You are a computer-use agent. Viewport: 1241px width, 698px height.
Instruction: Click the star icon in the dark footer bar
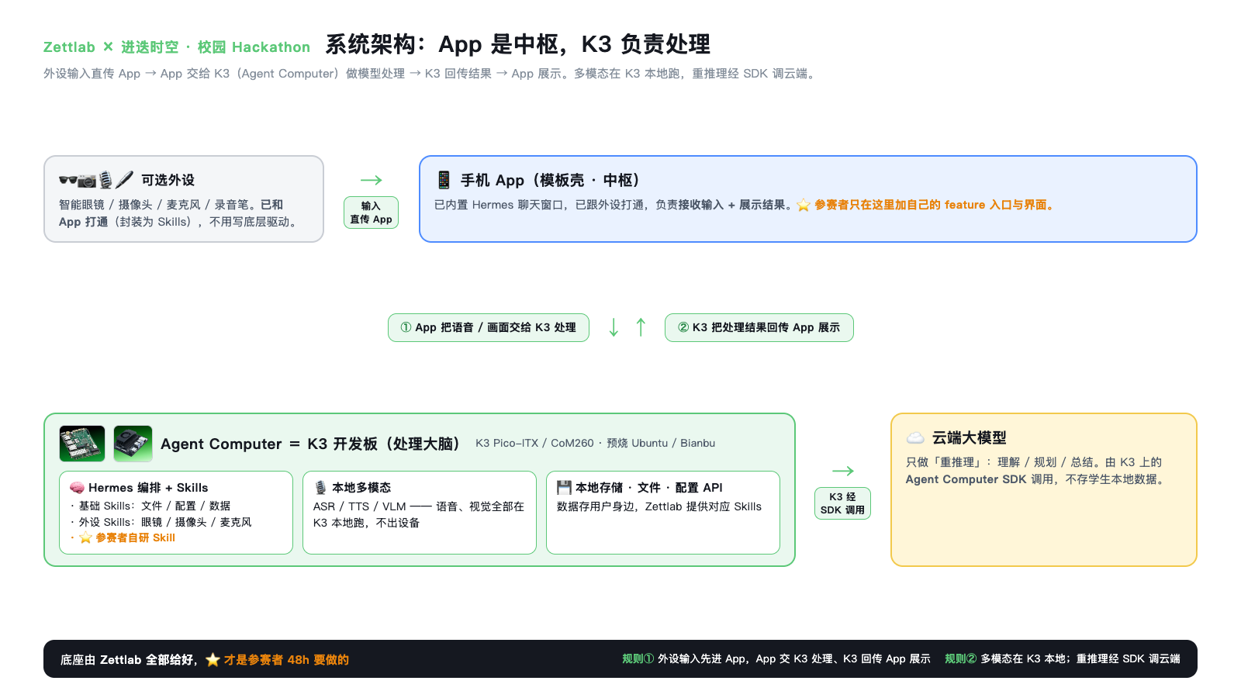click(213, 660)
